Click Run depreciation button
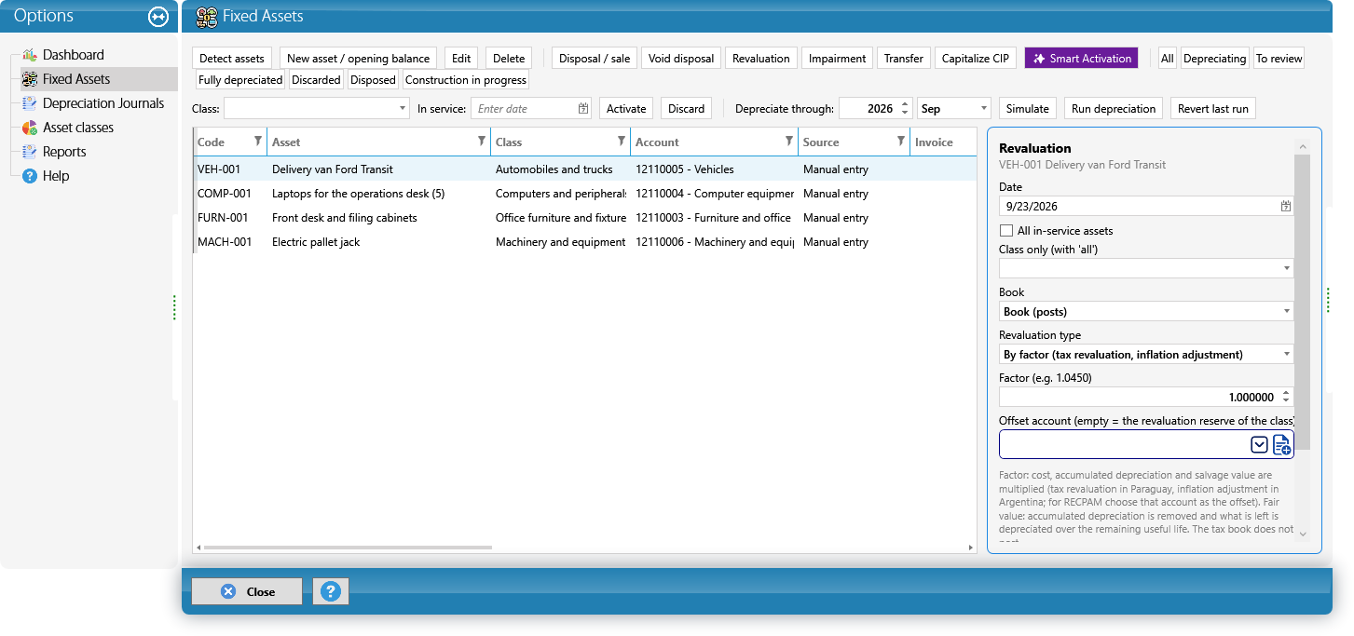The width and height of the screenshot is (1354, 636). pos(1114,109)
